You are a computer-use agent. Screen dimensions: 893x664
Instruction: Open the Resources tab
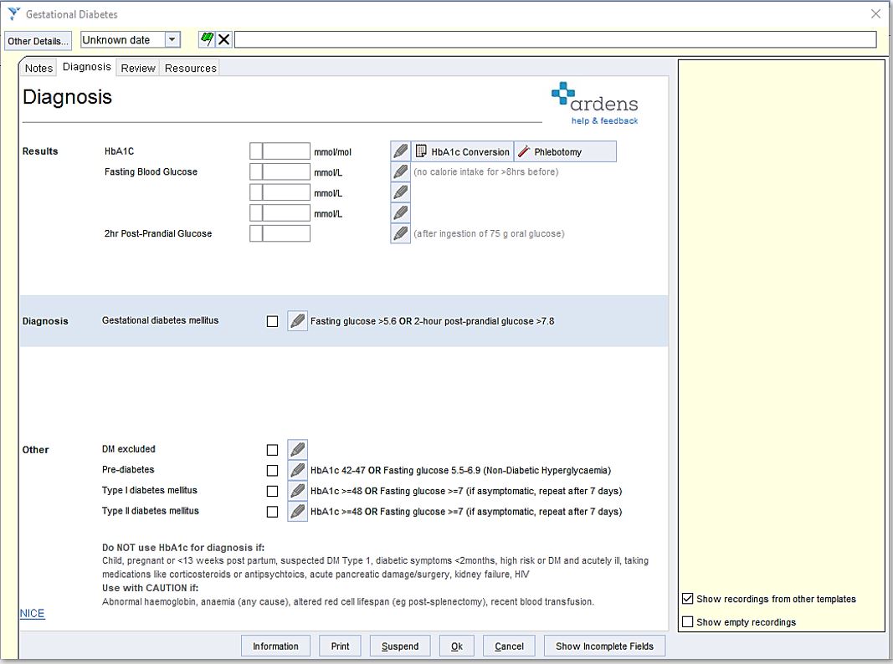click(x=190, y=69)
